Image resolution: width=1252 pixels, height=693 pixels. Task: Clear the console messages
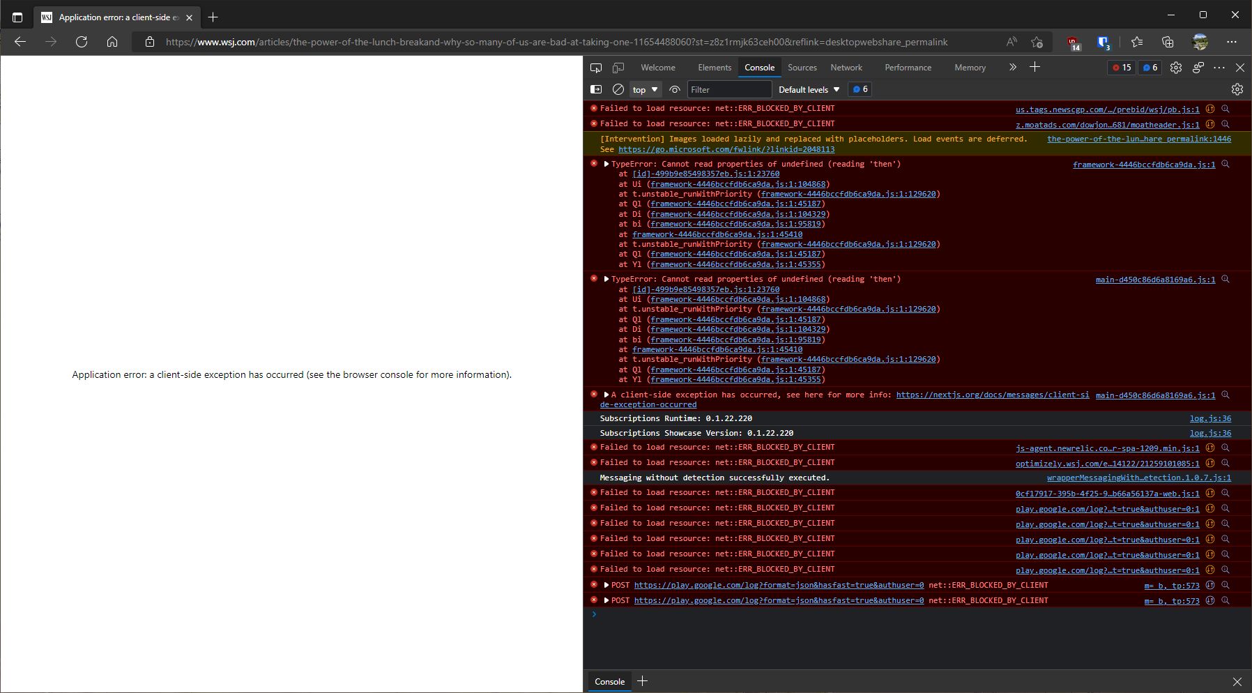(618, 89)
